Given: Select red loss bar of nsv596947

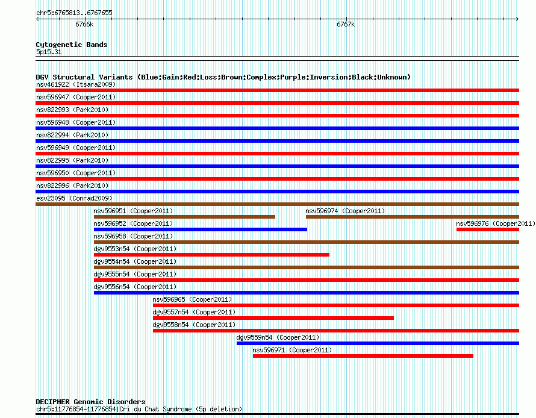Looking at the screenshot, I should [x=277, y=103].
